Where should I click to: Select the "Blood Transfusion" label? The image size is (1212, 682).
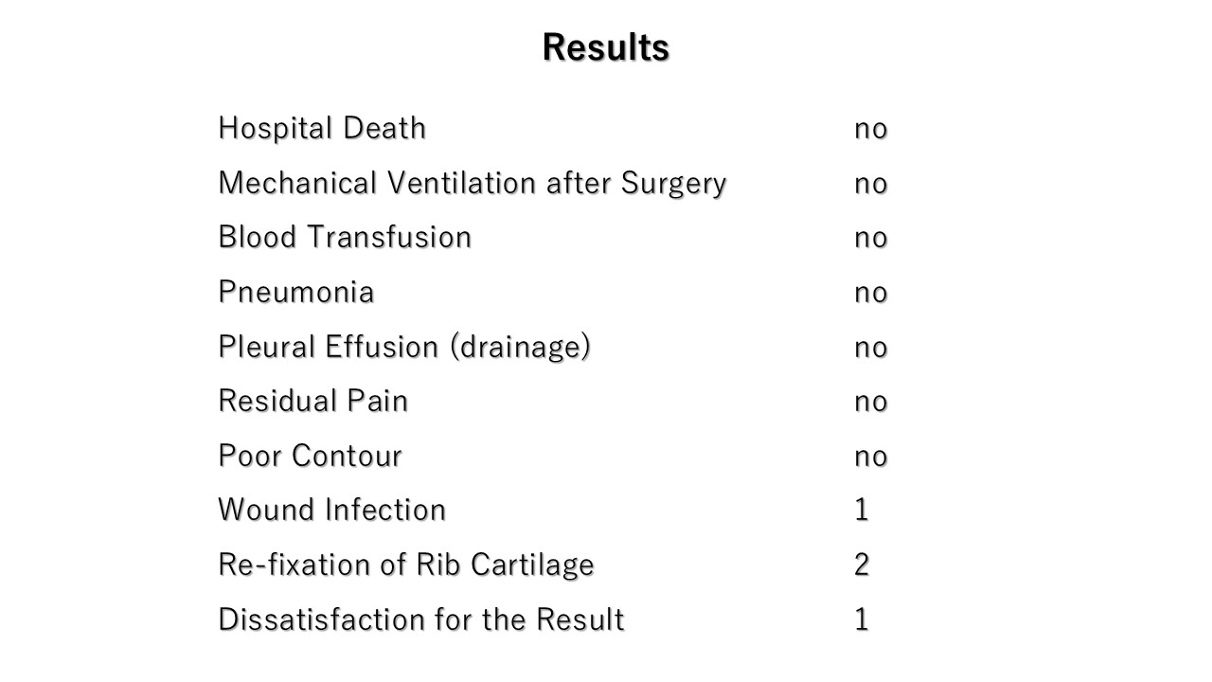[345, 237]
